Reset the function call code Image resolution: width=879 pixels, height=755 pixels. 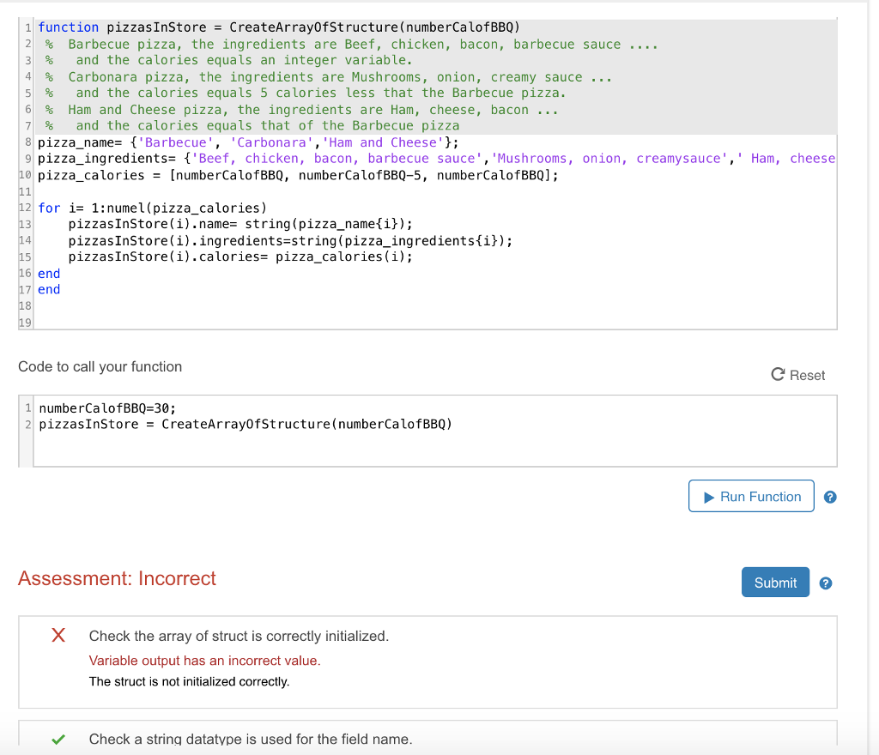[798, 375]
